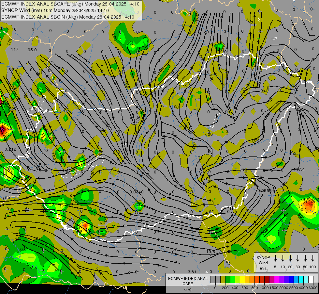Image resolution: width=319 pixels, height=294 pixels.
Task: Click the 1000 tick label on CAPE scale
Action: [264, 288]
